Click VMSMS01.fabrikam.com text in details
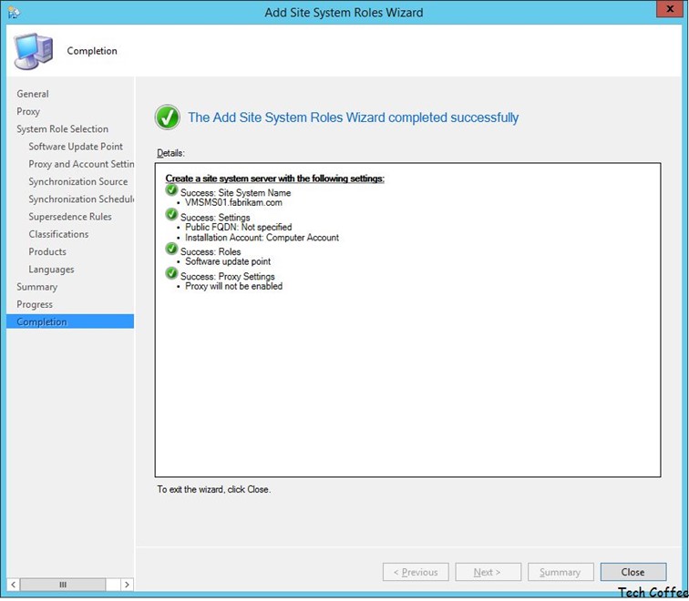This screenshot has height=601, width=689. tap(233, 203)
